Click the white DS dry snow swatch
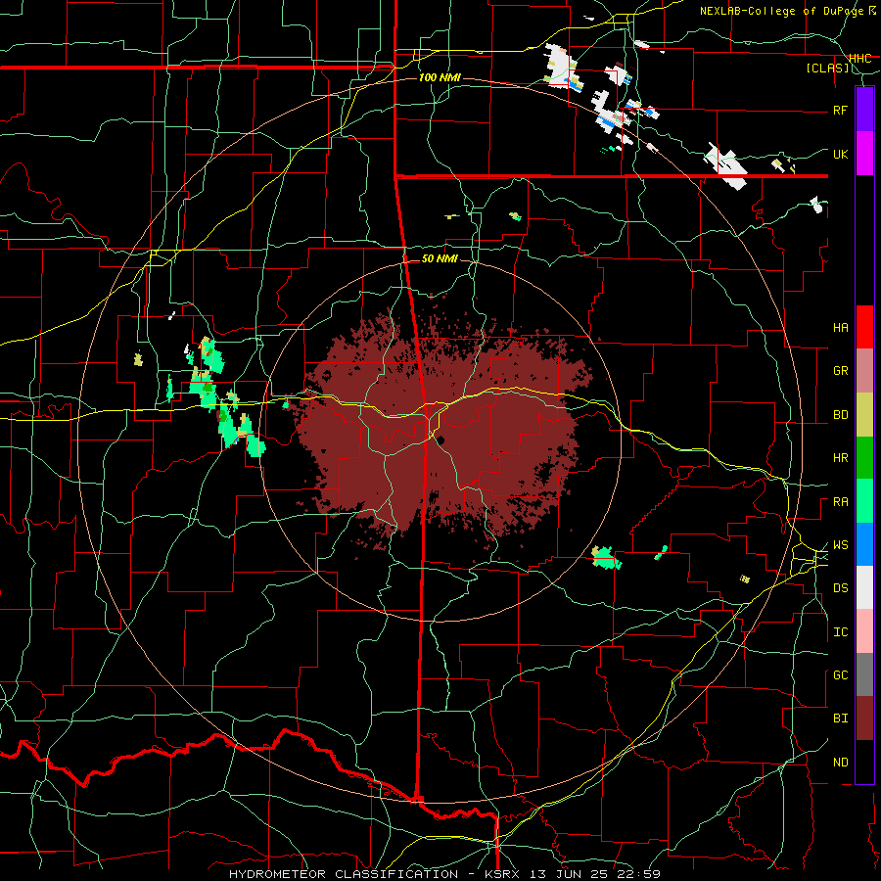Screen dimensions: 881x881 pyautogui.click(x=864, y=587)
